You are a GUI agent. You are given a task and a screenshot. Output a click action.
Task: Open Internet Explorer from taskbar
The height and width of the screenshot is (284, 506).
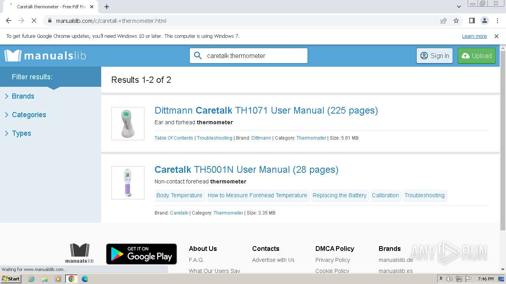31,279
